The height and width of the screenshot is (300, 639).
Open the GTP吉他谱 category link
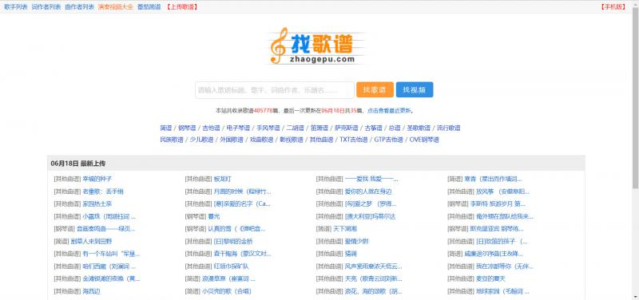[x=389, y=140]
